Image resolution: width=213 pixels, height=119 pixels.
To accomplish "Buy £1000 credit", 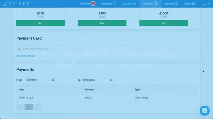I will 164,23.
